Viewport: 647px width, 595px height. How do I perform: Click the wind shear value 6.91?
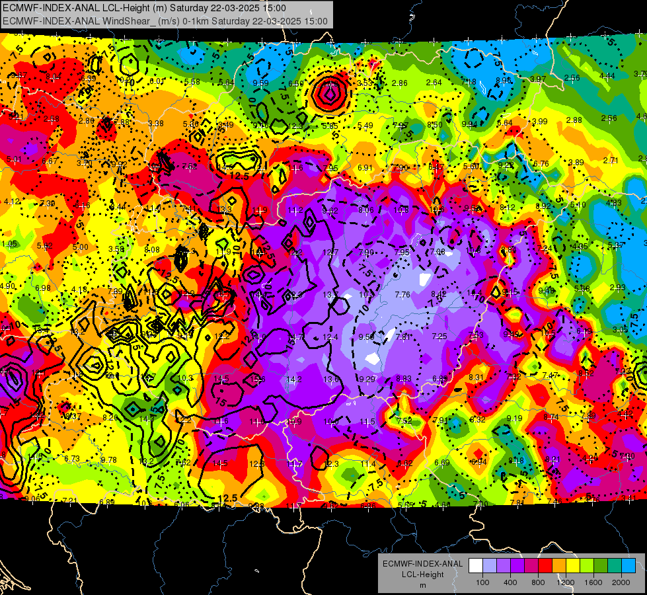pyautogui.click(x=365, y=167)
